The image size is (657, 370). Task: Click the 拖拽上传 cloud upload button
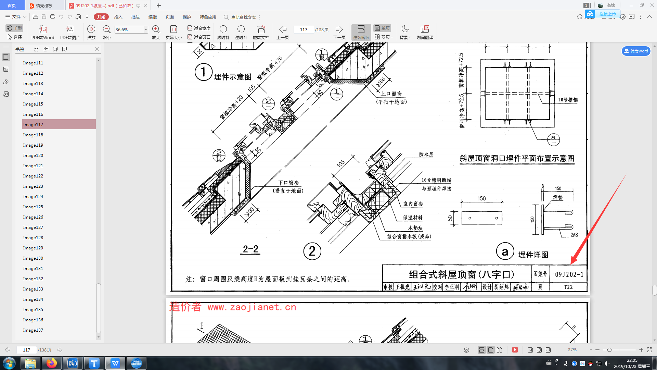[x=602, y=14]
